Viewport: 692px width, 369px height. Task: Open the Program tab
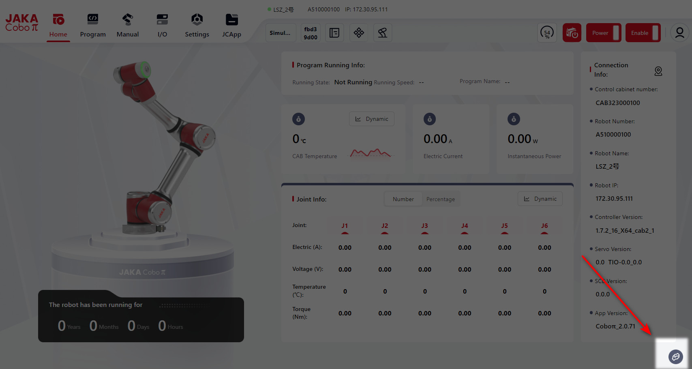(x=93, y=25)
